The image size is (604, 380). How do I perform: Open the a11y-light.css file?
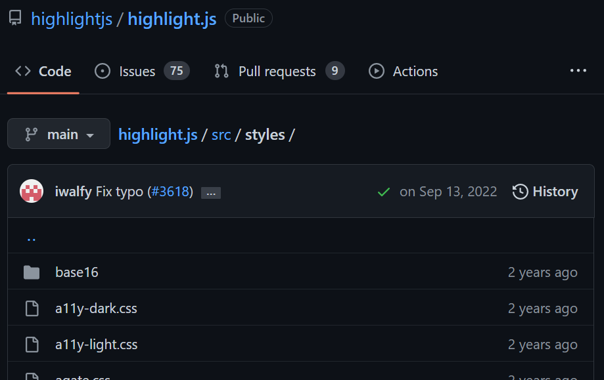coord(97,345)
